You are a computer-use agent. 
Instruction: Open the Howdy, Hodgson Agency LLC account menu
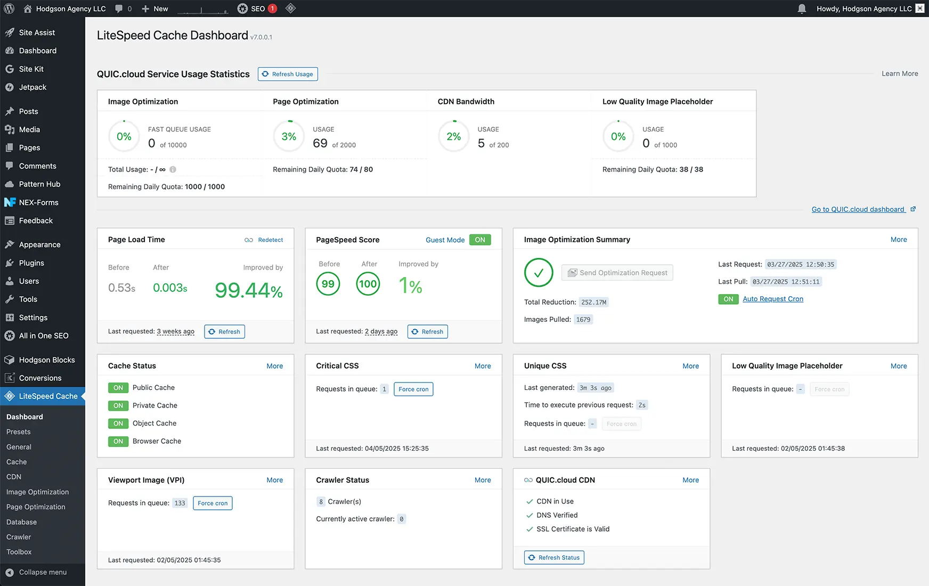click(x=870, y=9)
